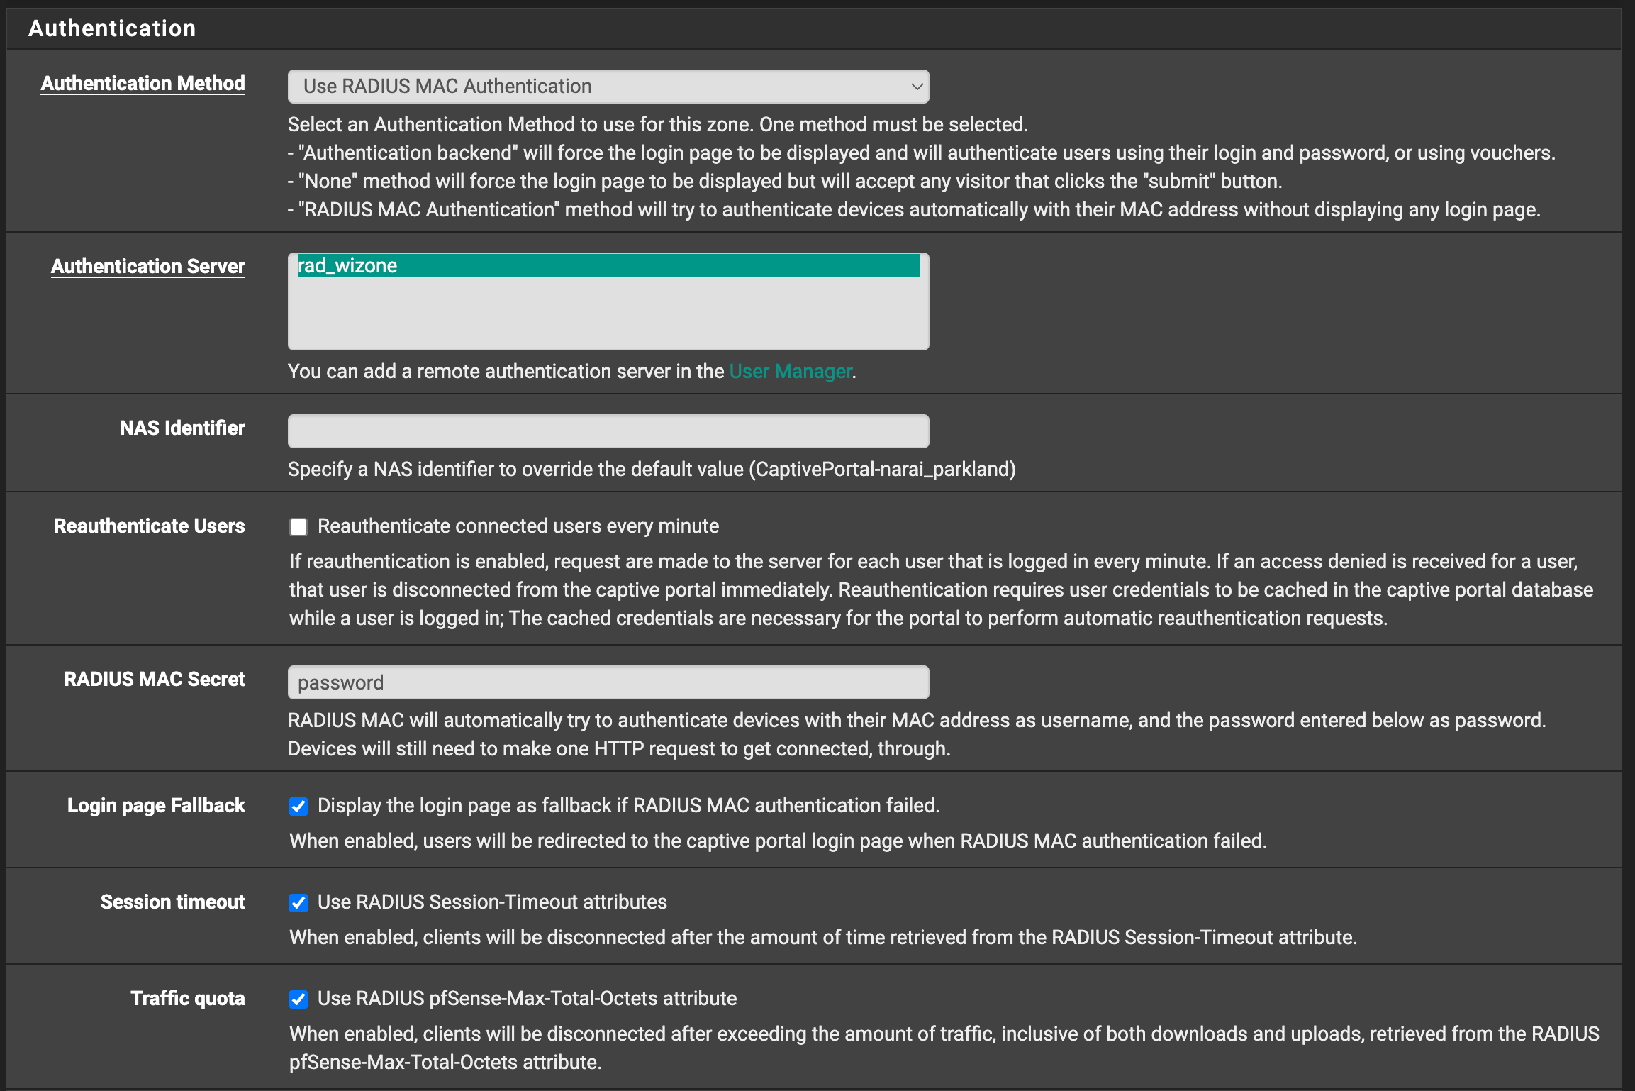Disable the login page fallback option
This screenshot has width=1635, height=1091.
click(x=298, y=807)
